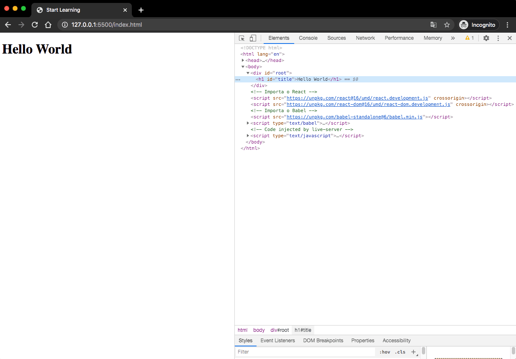Collapse the div#root element node
Screen dimensions: 516x359
pyautogui.click(x=248, y=73)
